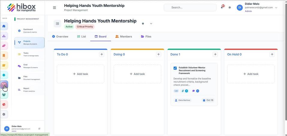Star the Helping Hands Youth Mentorship project
The width and height of the screenshot is (287, 136).
coord(143,24)
